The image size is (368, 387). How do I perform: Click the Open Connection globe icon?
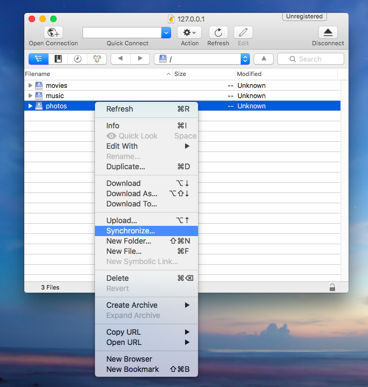53,32
